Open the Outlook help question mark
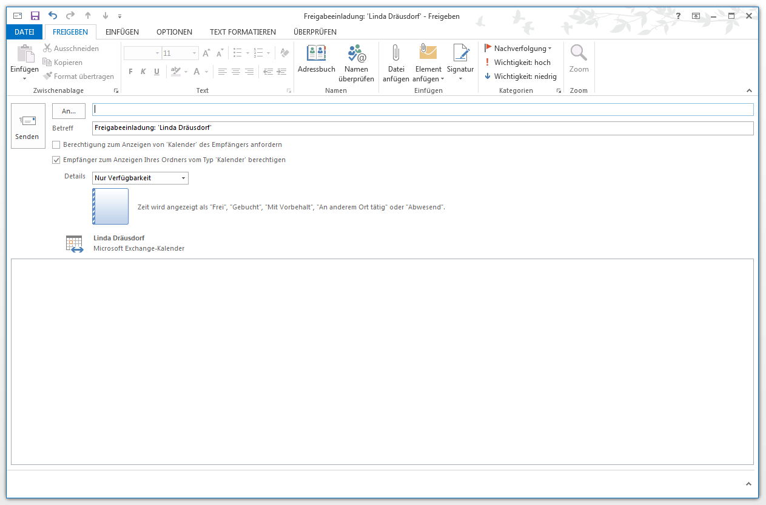 [678, 16]
